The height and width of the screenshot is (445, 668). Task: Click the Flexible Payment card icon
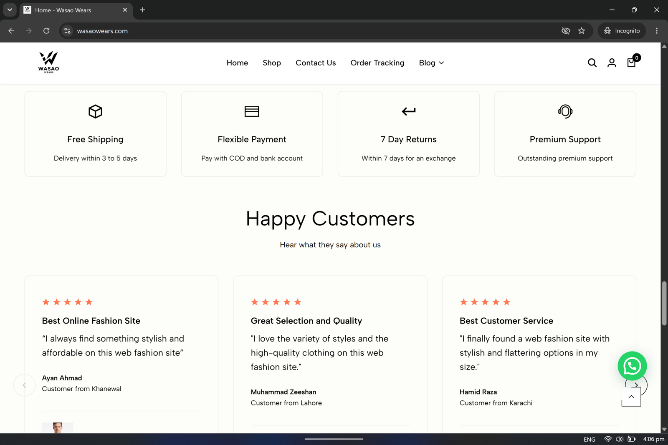(x=252, y=111)
